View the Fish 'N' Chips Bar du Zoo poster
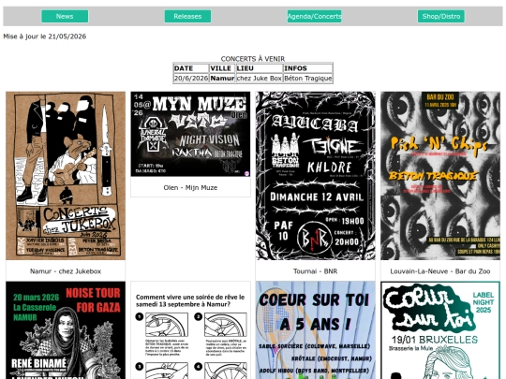This screenshot has height=379, width=506. (440, 176)
